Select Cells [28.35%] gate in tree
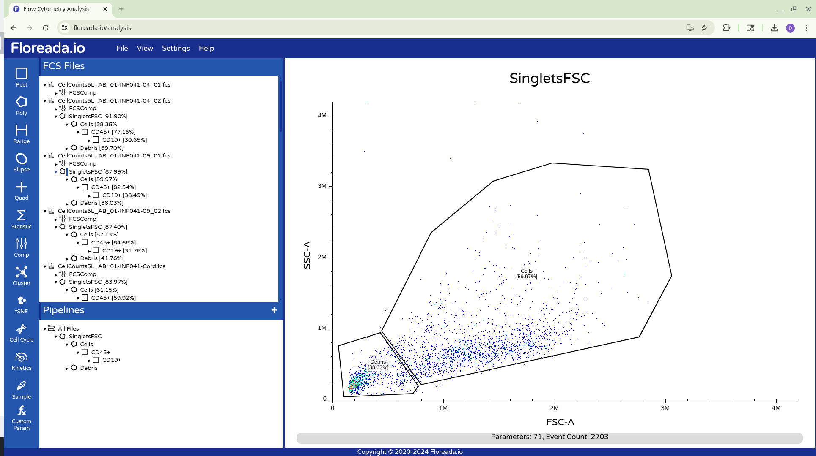816x456 pixels. (99, 124)
